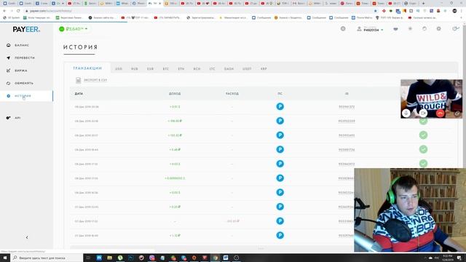Open the Windows Start menu

point(5,258)
